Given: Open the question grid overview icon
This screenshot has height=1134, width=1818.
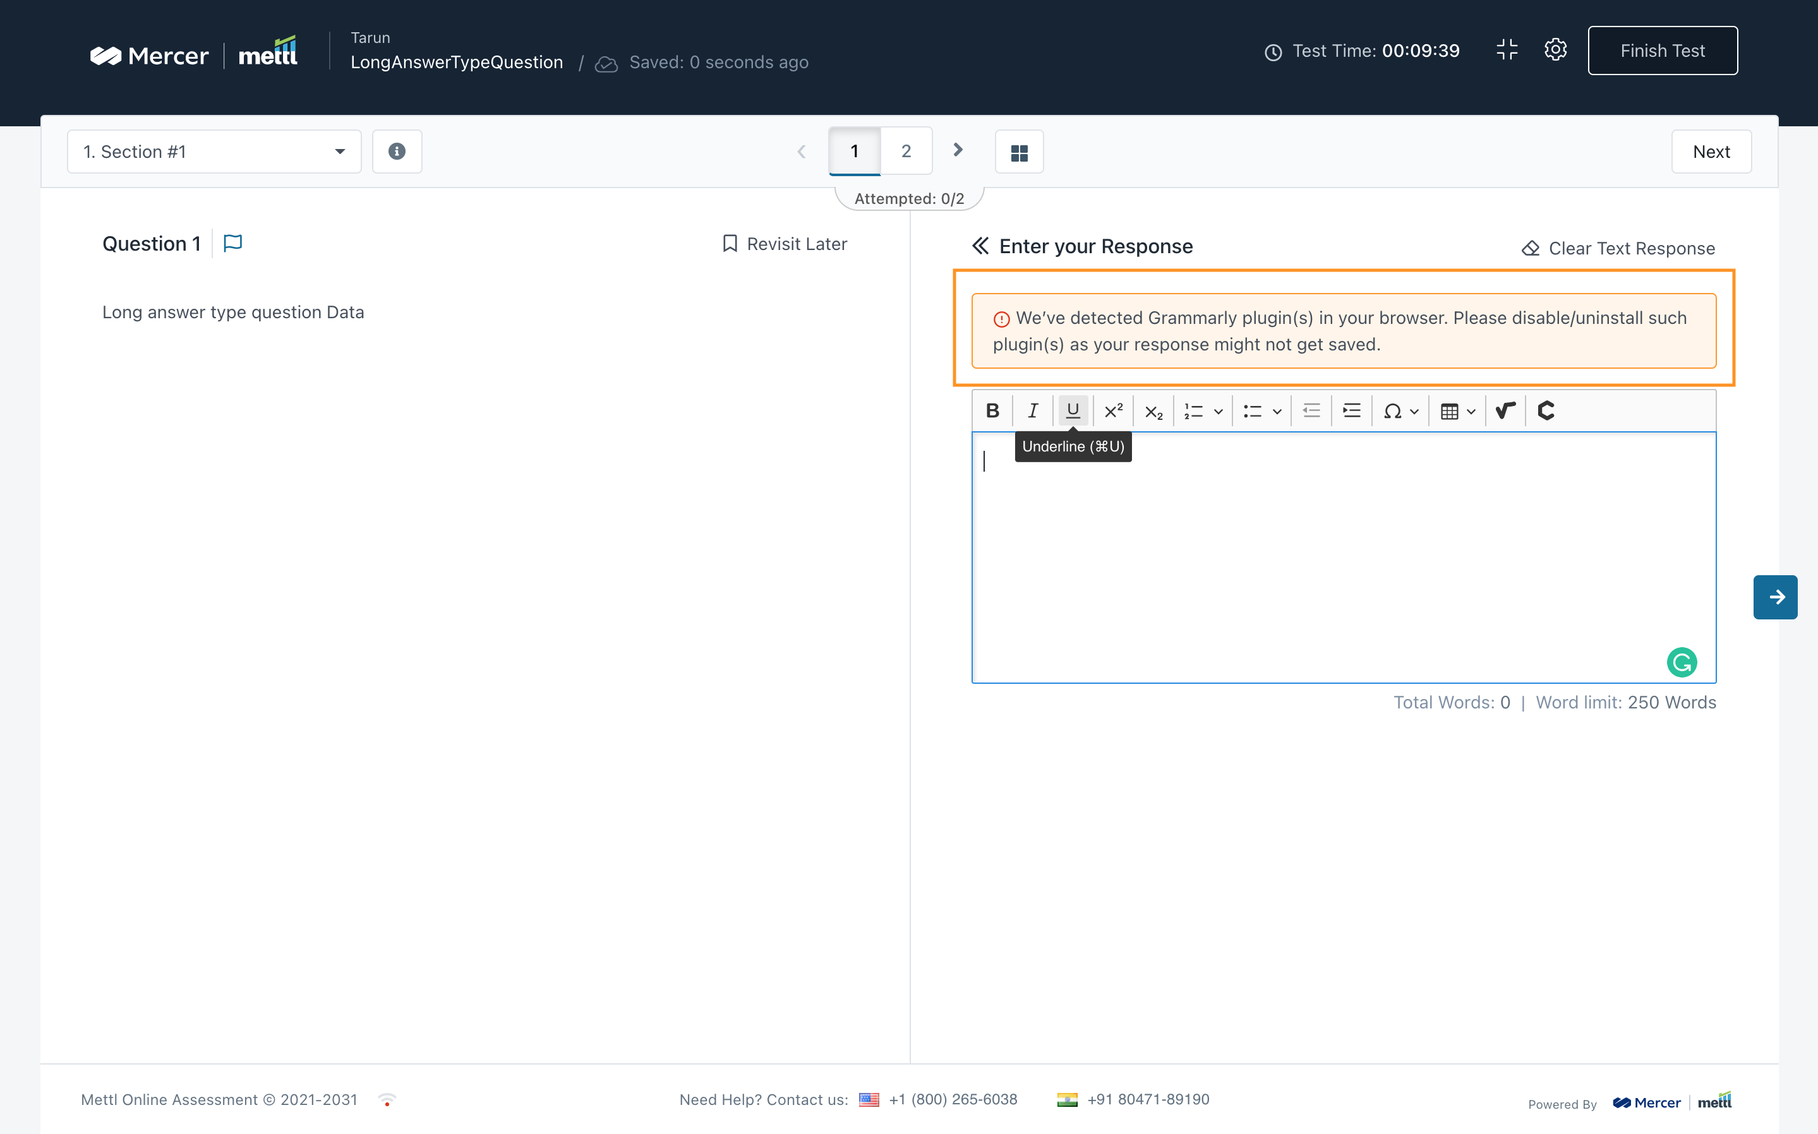Looking at the screenshot, I should click(1018, 152).
